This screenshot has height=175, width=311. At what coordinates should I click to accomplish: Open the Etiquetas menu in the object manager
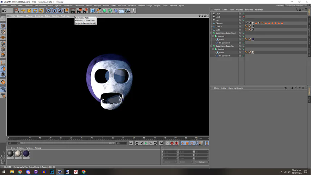point(249,10)
